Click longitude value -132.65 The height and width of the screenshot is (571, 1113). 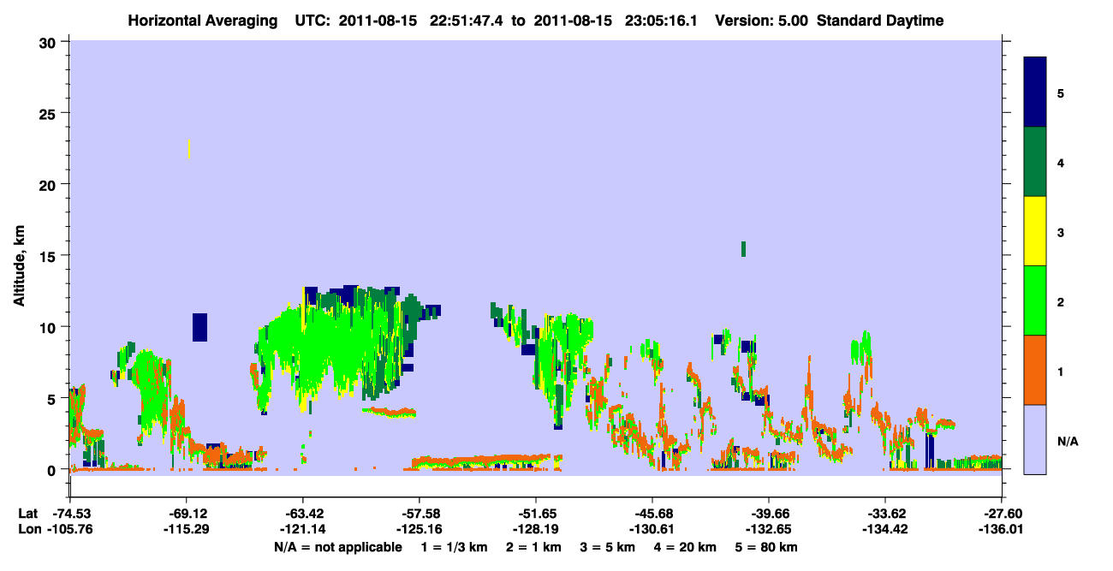(769, 529)
